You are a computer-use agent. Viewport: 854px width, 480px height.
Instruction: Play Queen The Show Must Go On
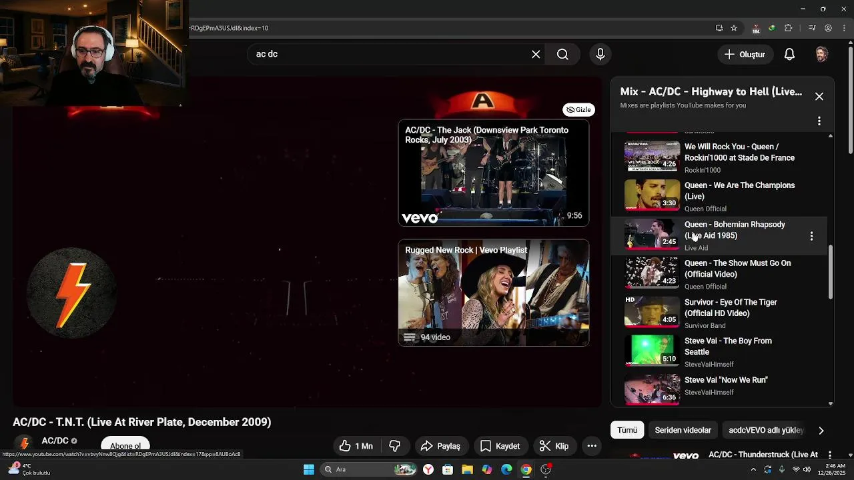pyautogui.click(x=719, y=274)
